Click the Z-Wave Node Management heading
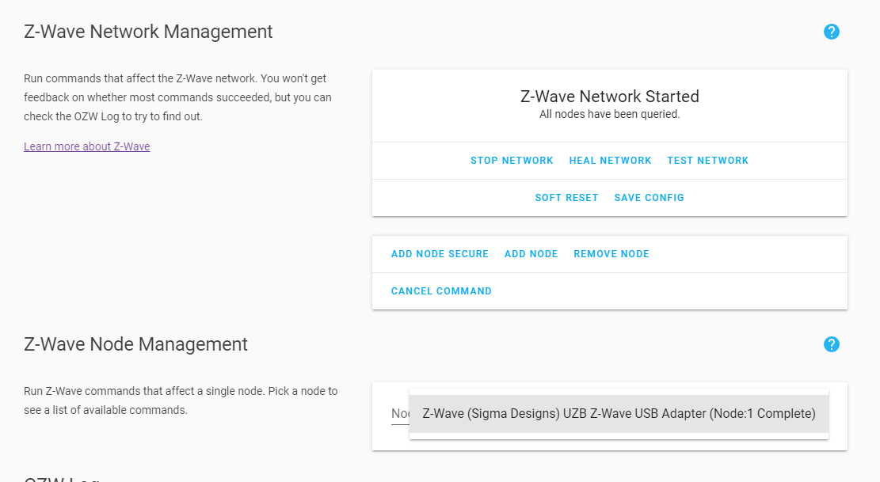The height and width of the screenshot is (482, 880). point(136,344)
